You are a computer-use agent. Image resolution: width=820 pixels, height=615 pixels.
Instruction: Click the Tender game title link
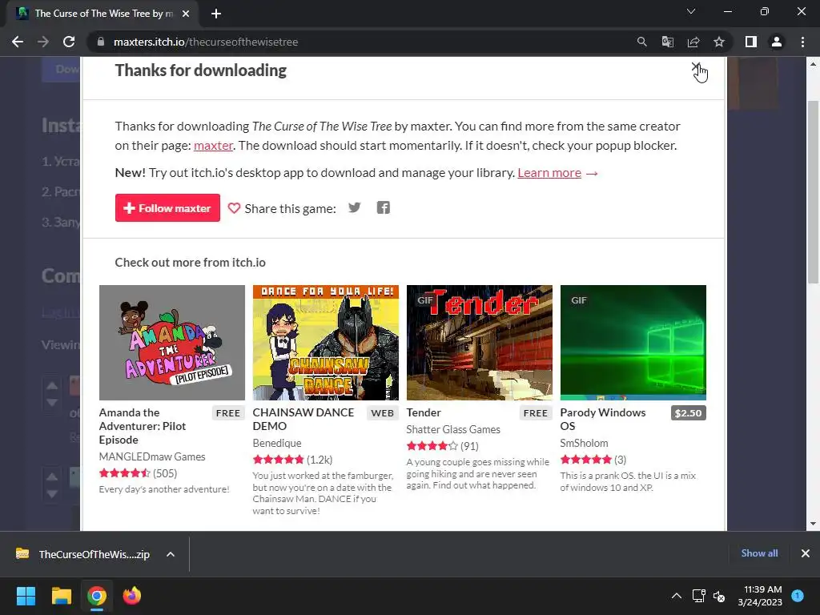(x=424, y=412)
